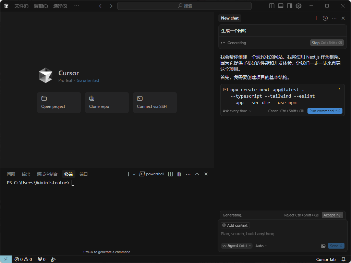Focus the Plan, search, build anything input
This screenshot has height=263, width=351.
[x=282, y=234]
